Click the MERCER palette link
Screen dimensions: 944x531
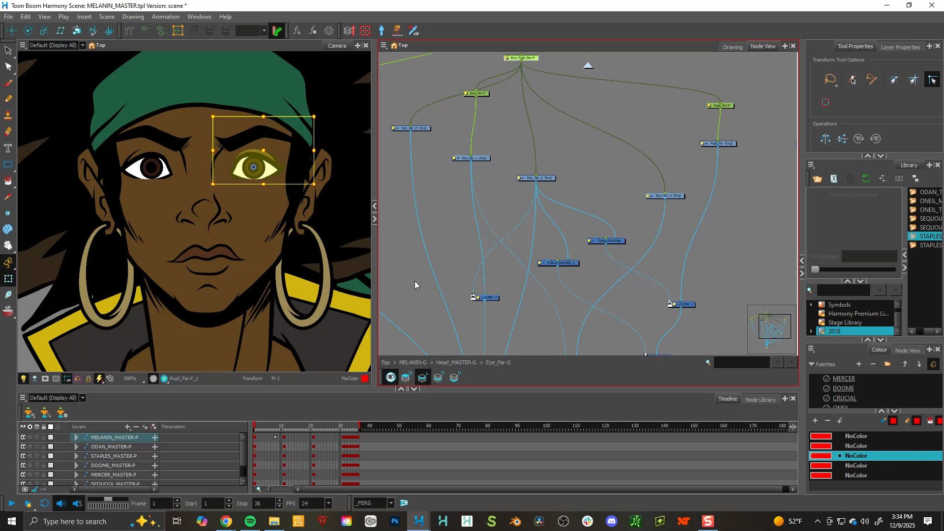point(844,379)
